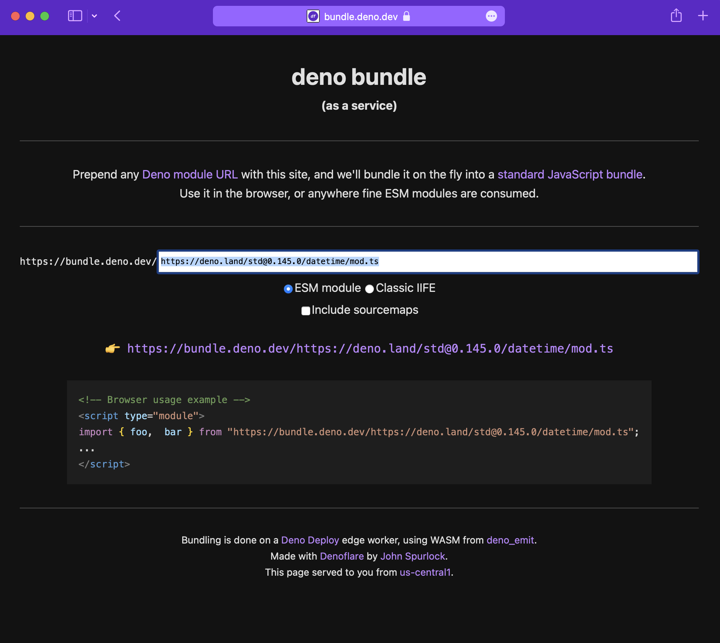Click the lock icon in the address bar

[x=406, y=16]
